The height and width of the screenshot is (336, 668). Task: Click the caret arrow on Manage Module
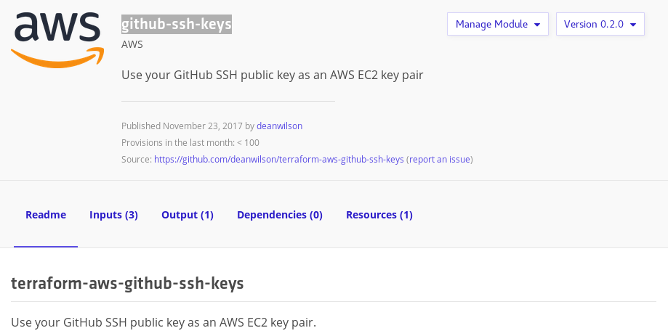click(x=537, y=25)
